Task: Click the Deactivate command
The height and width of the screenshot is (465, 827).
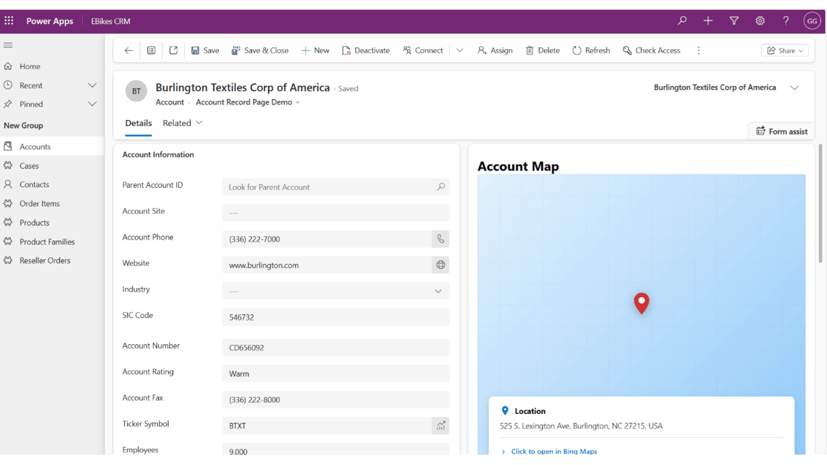Action: [366, 50]
